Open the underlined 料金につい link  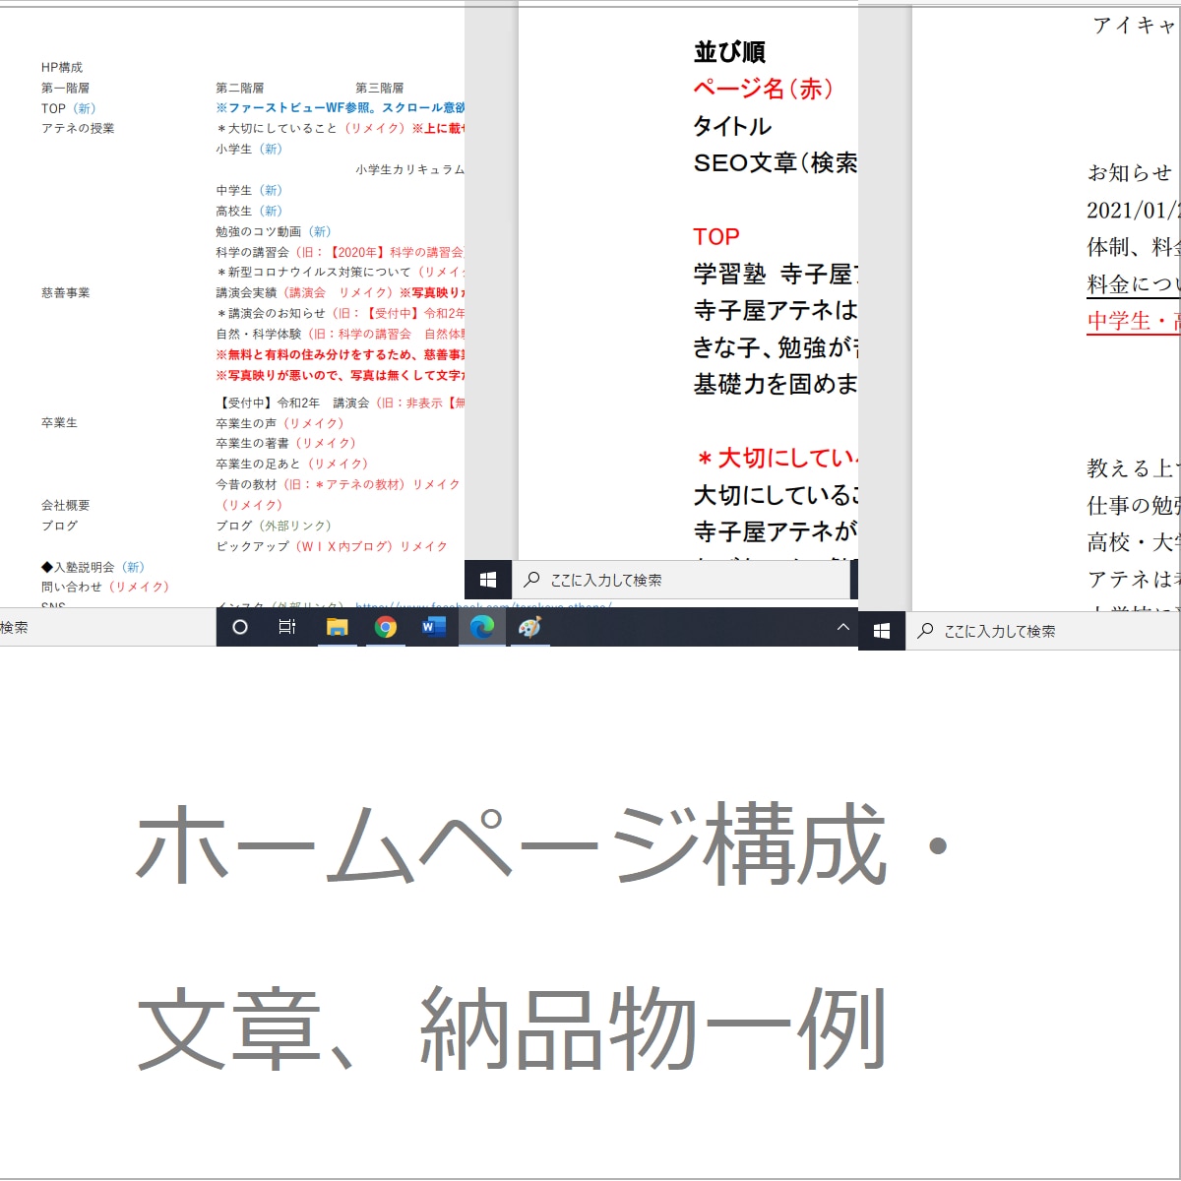(x=1133, y=284)
